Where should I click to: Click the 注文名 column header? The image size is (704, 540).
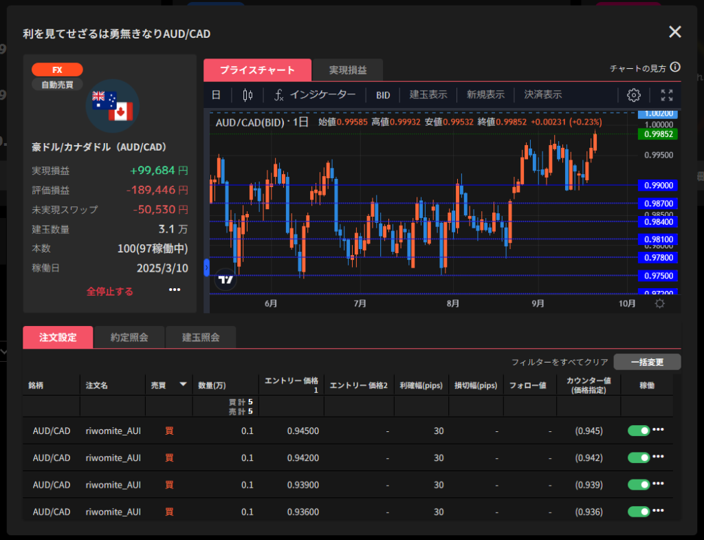click(x=97, y=385)
